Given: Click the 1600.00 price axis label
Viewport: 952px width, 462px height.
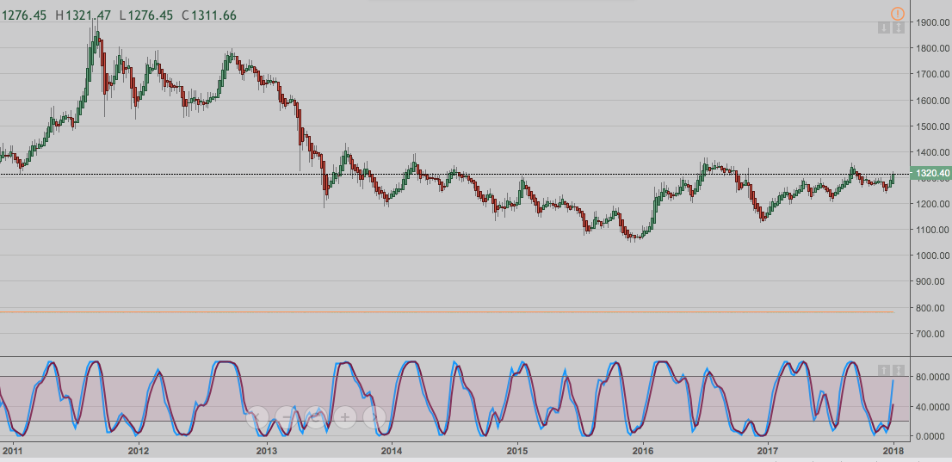Looking at the screenshot, I should point(933,100).
